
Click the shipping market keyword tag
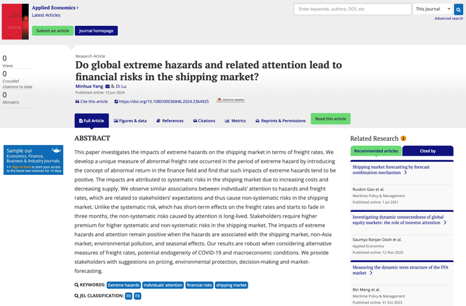point(231,285)
